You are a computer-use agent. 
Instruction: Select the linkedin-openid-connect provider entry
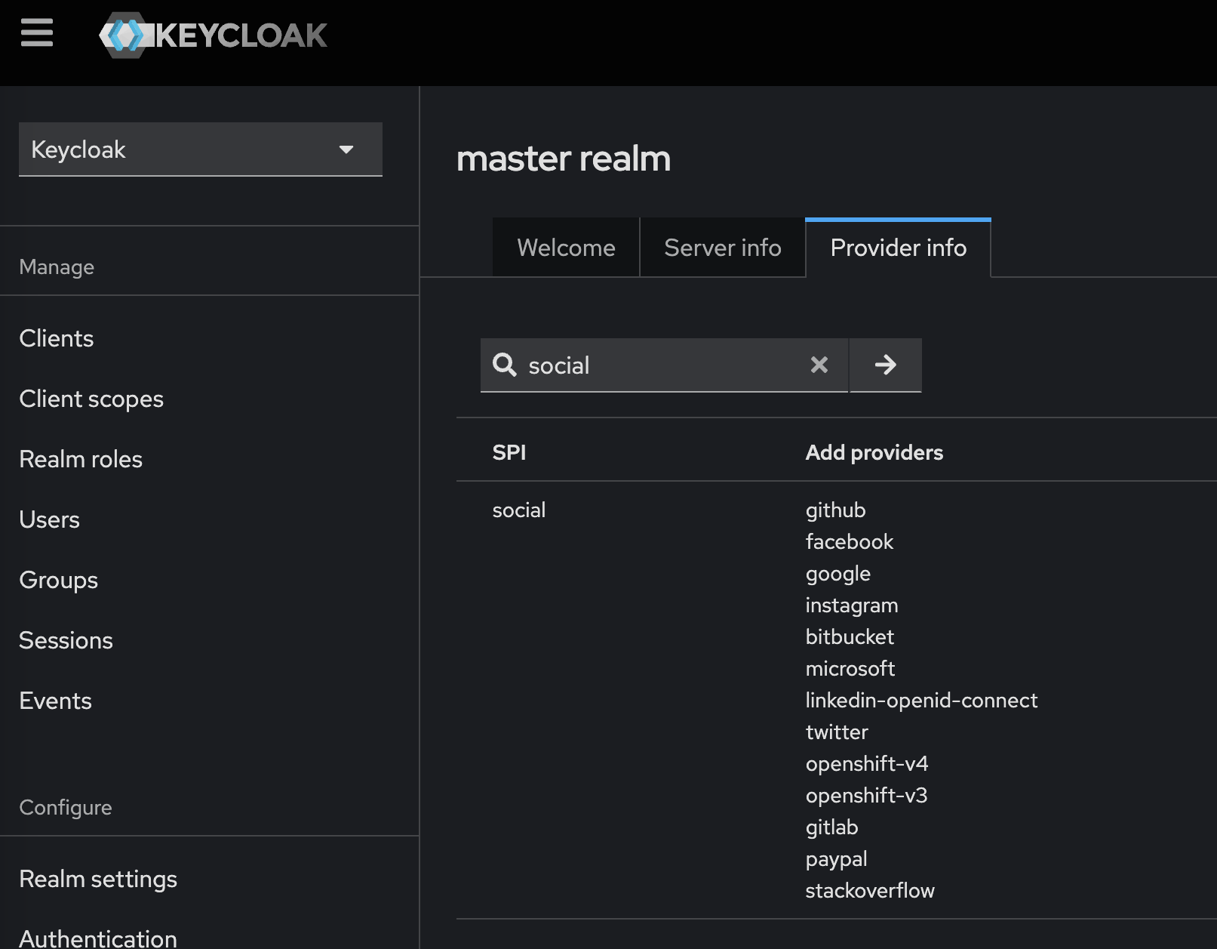click(922, 701)
